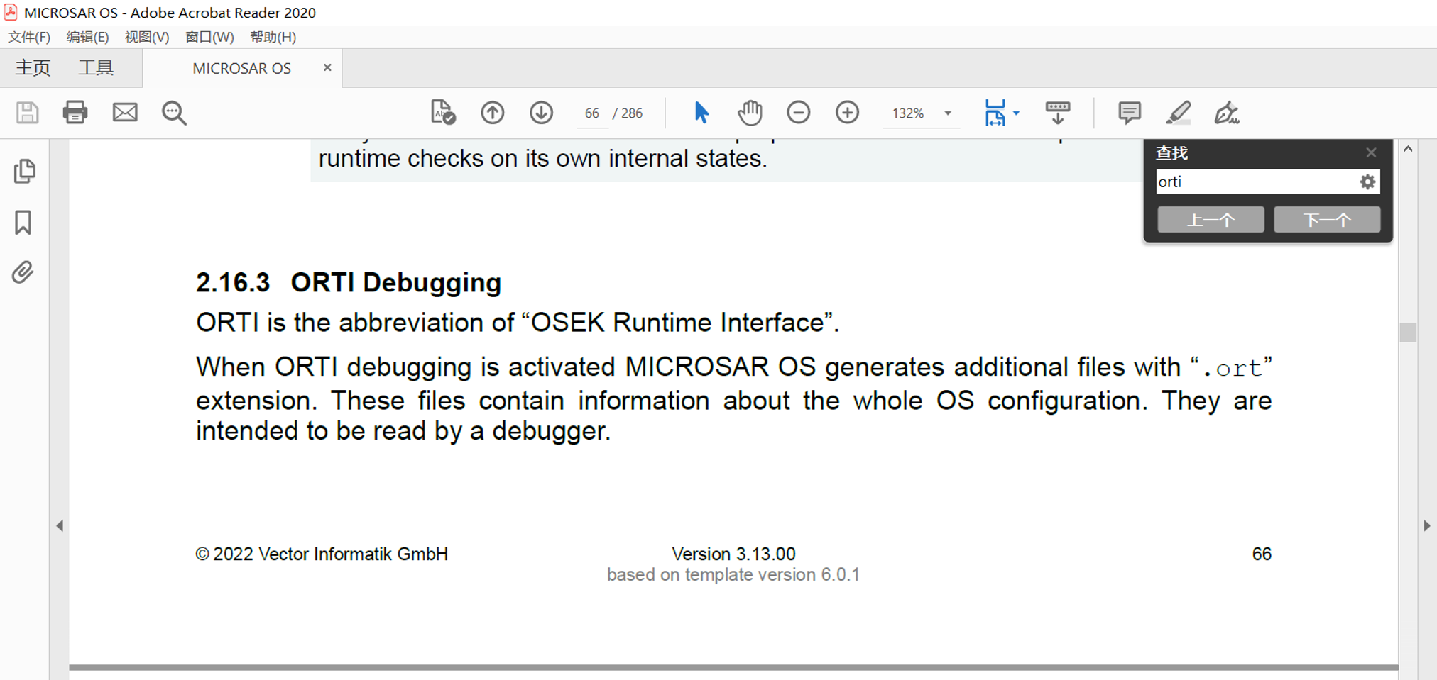This screenshot has height=680, width=1437.
Task: Select the highlight text pen
Action: (x=1179, y=113)
